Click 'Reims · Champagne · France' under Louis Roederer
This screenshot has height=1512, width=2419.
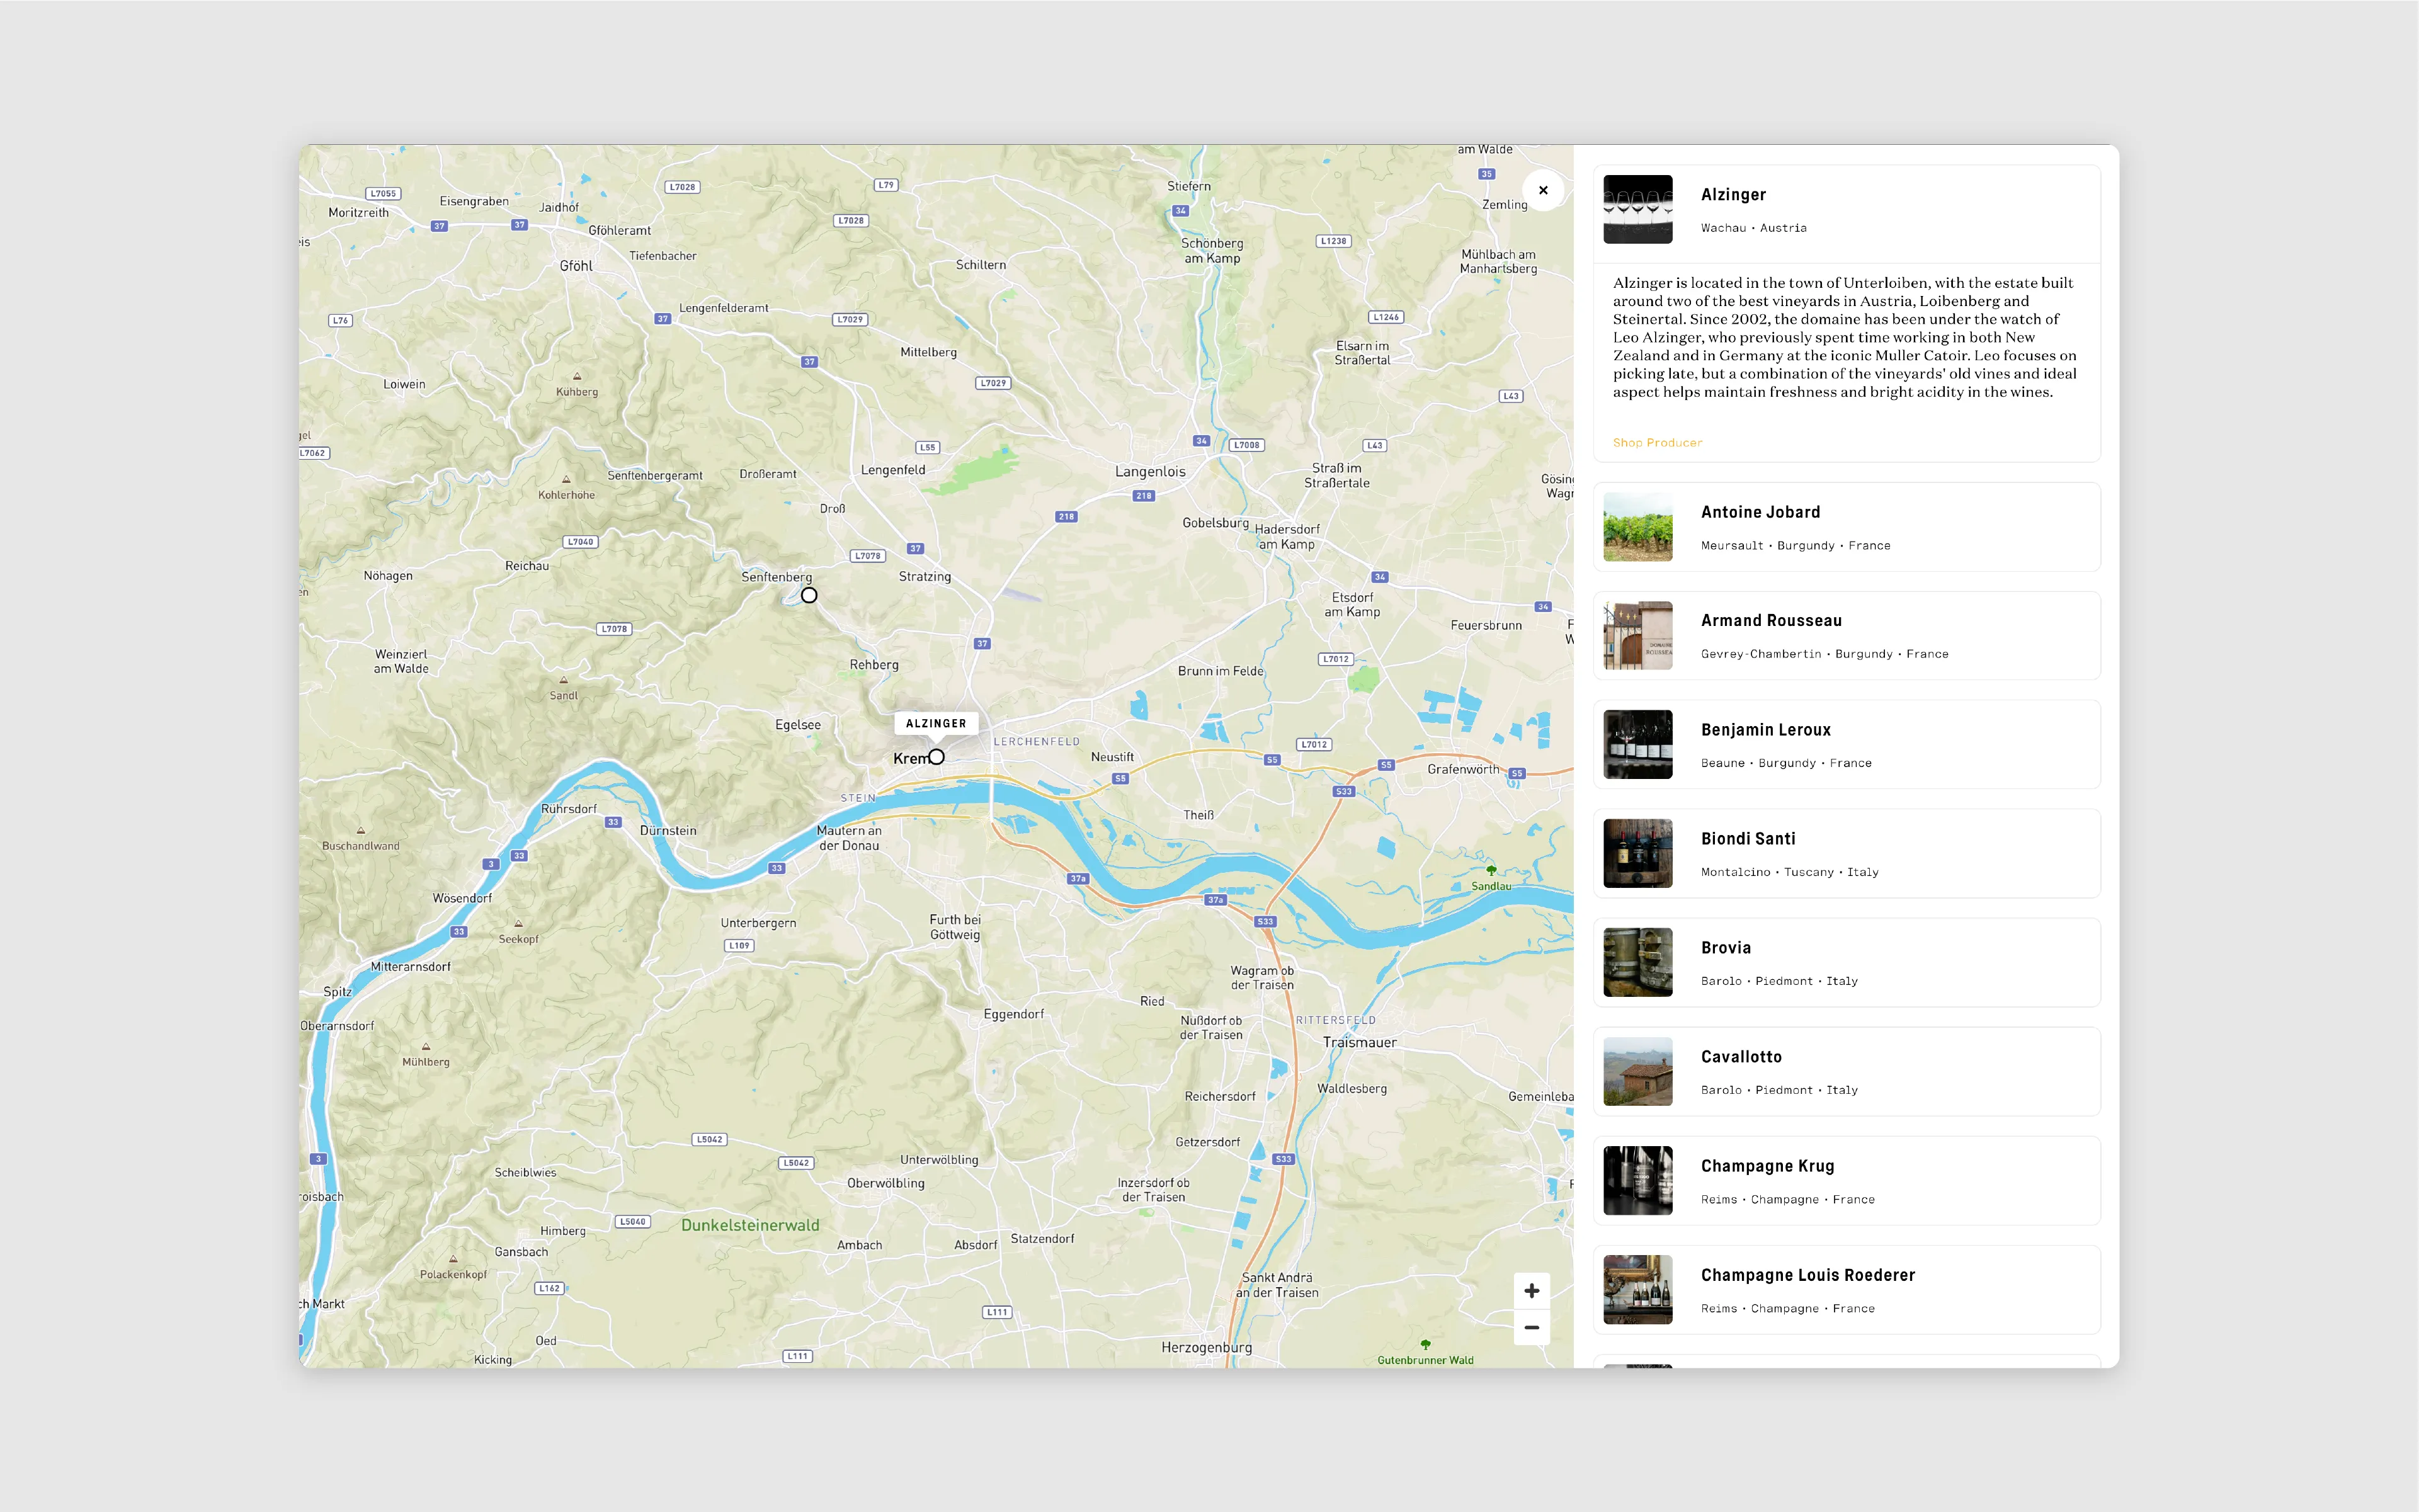tap(1787, 1308)
